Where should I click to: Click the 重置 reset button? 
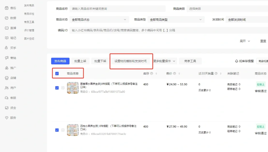click(x=263, y=41)
